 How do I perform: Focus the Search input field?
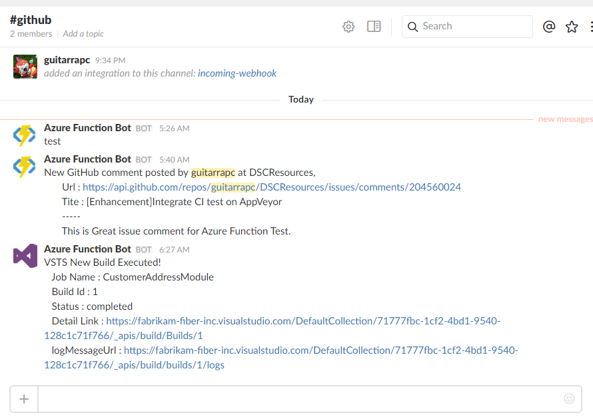pos(474,27)
